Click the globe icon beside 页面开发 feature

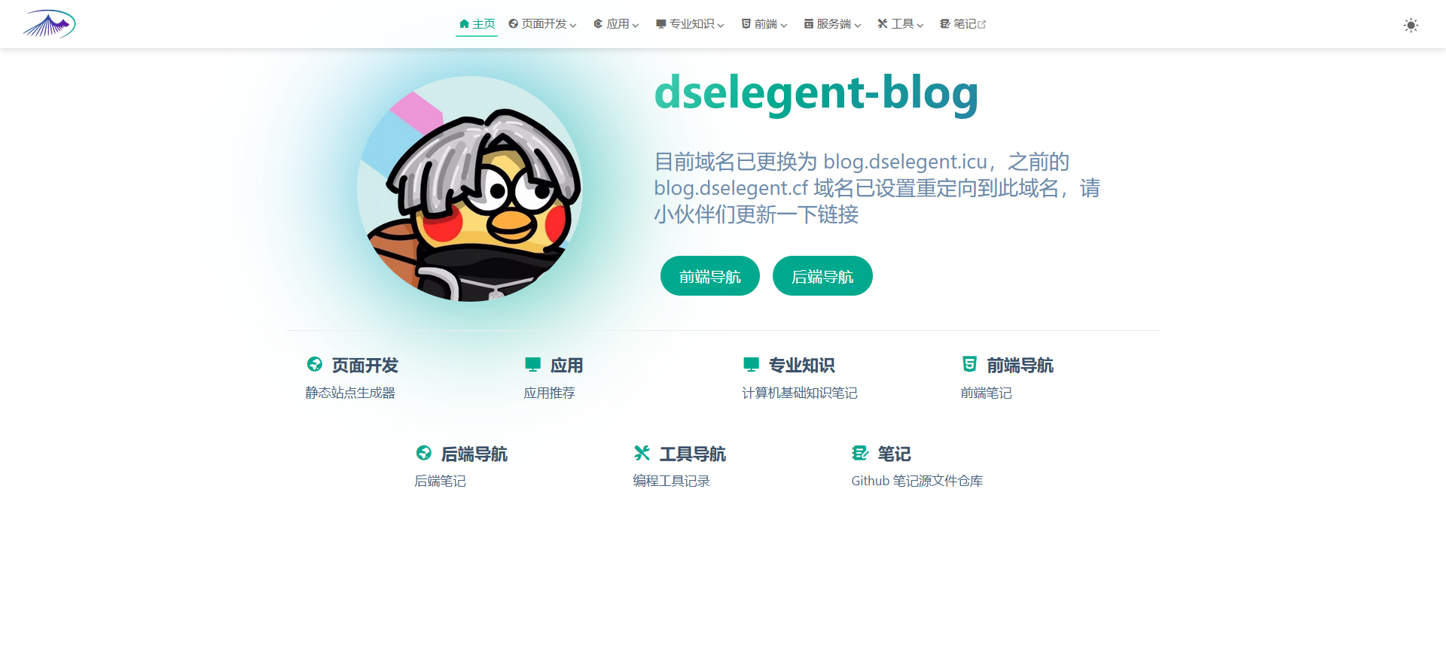[315, 365]
